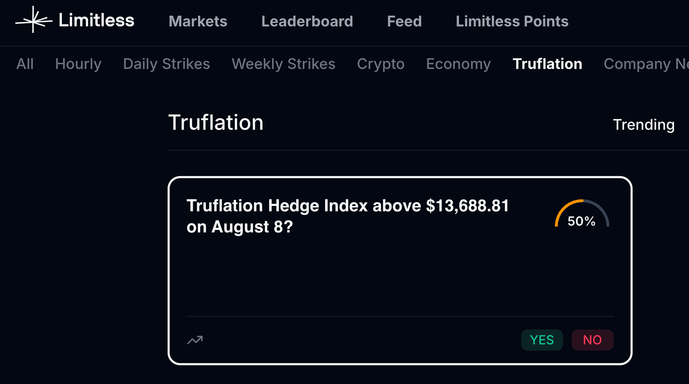
Task: Click the trending chart icon on card
Action: (195, 340)
